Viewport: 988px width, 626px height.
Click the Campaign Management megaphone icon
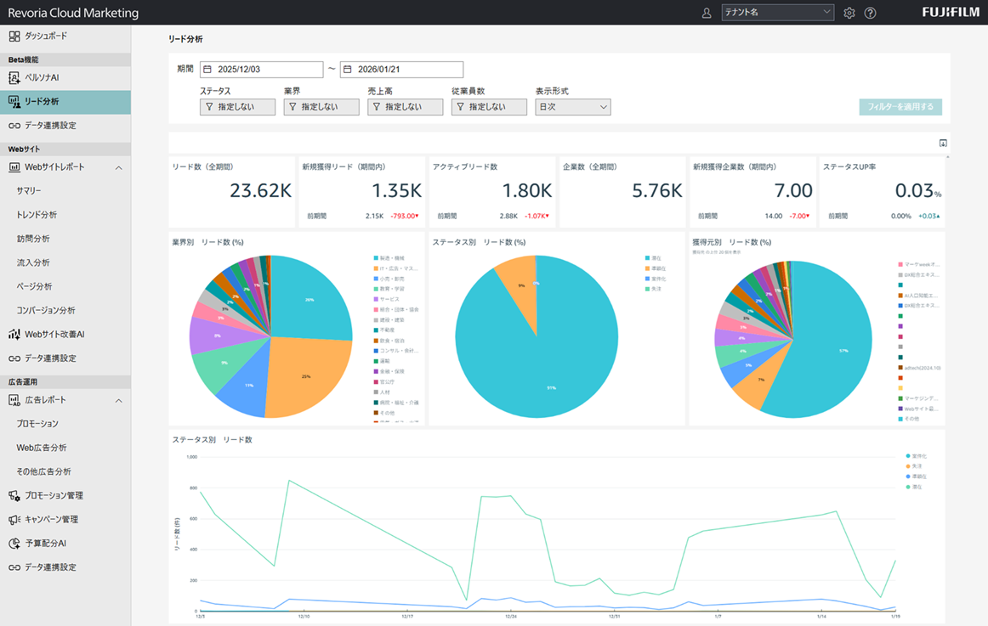coord(14,520)
